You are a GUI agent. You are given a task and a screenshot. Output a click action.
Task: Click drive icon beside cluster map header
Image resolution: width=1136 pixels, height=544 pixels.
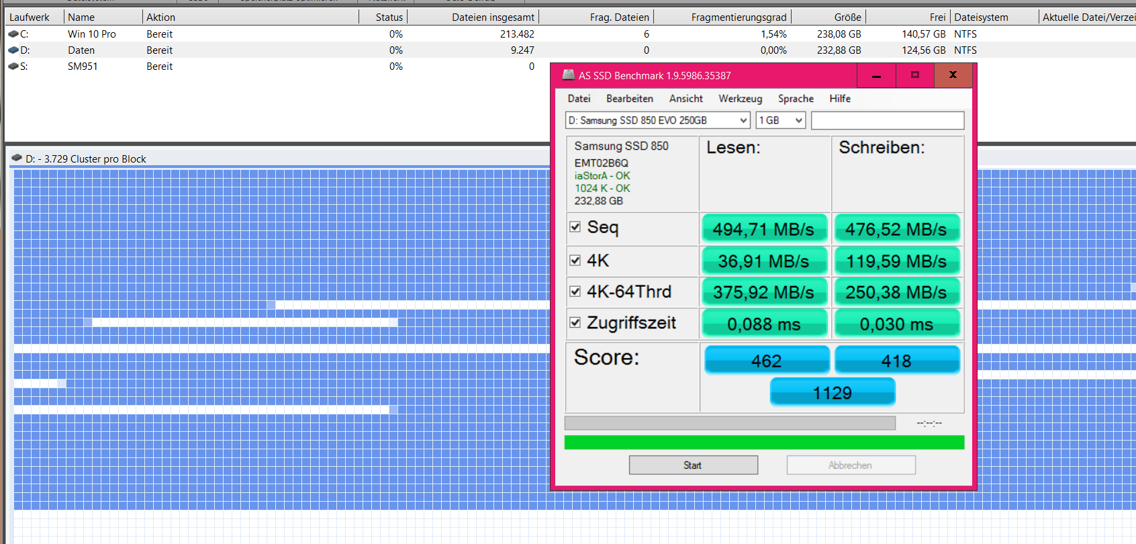point(17,158)
